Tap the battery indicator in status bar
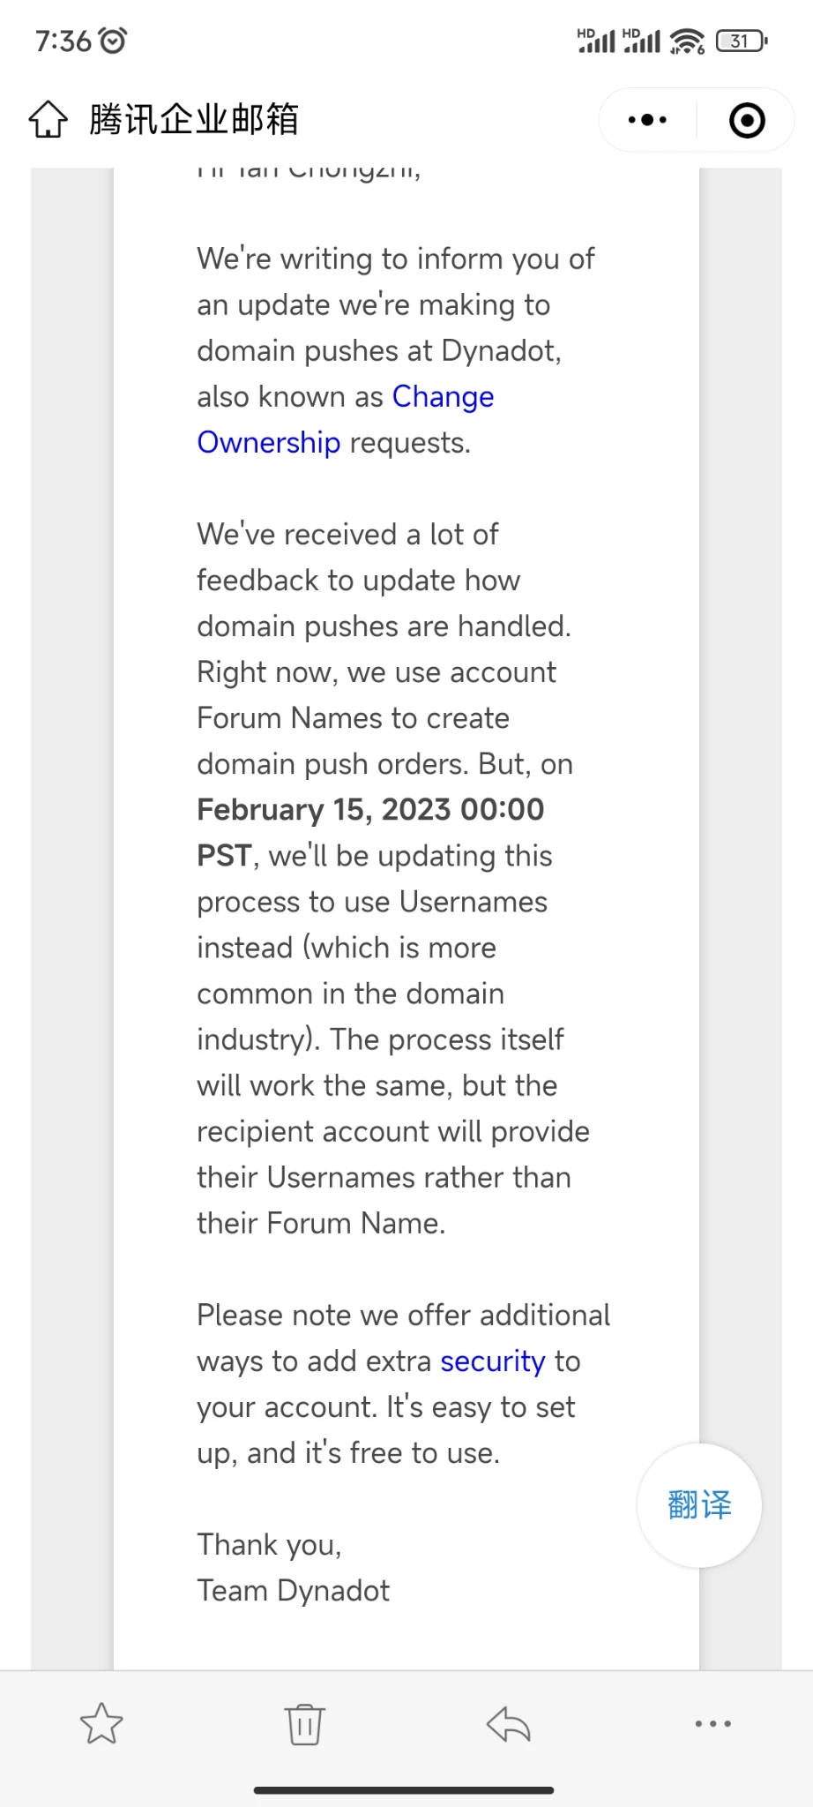The height and width of the screenshot is (1807, 813). pos(742,41)
